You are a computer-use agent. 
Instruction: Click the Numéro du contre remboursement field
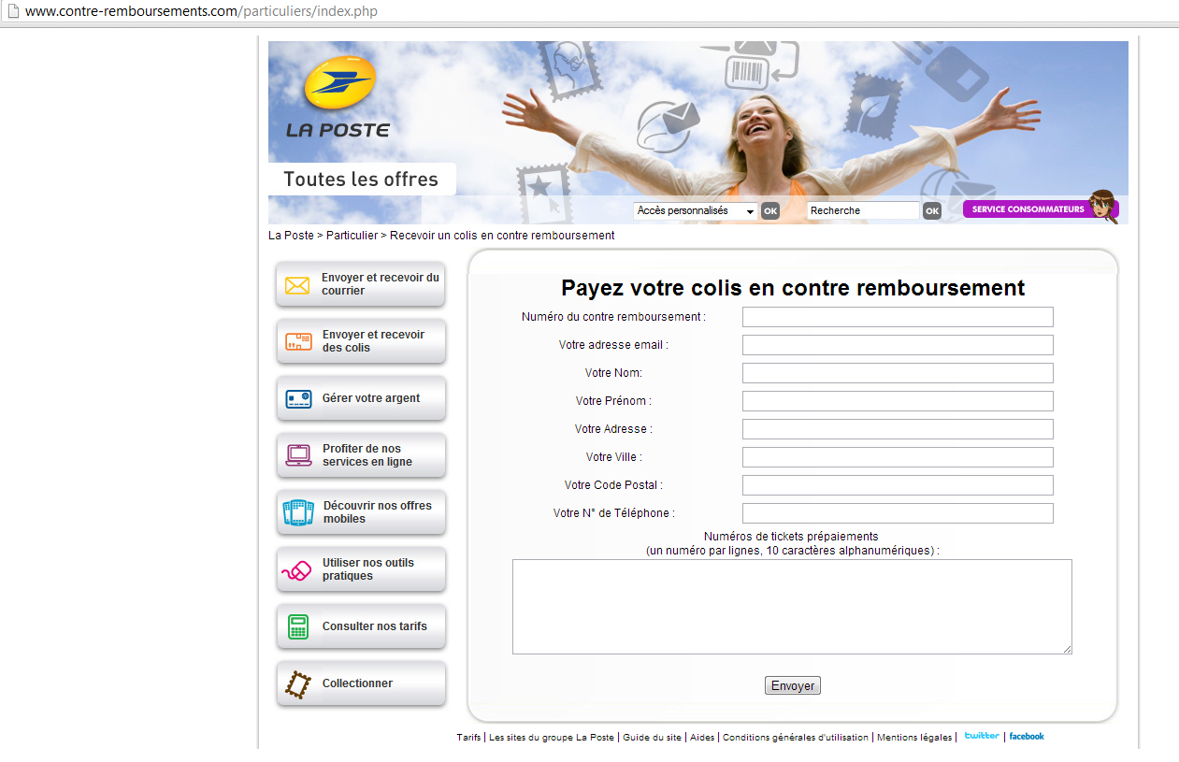(x=898, y=317)
